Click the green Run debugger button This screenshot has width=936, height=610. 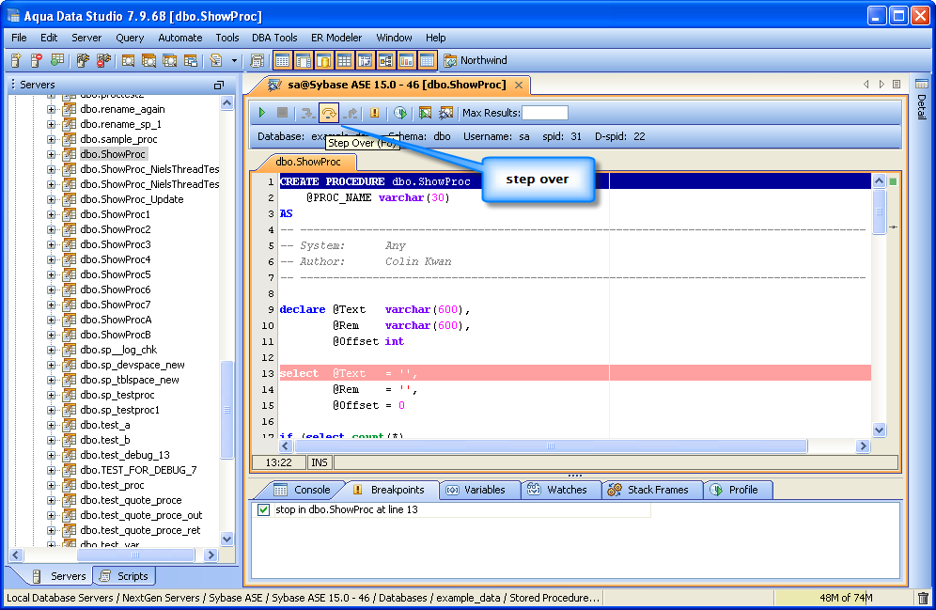[263, 113]
